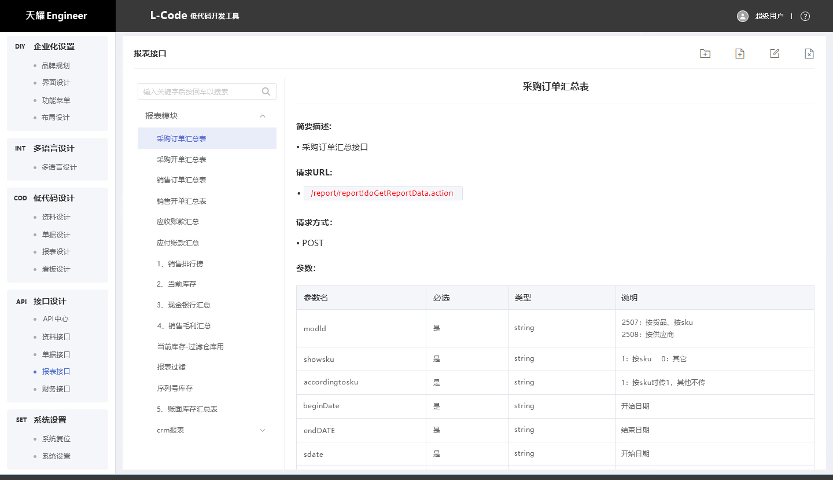Click the add new folder icon

point(705,54)
